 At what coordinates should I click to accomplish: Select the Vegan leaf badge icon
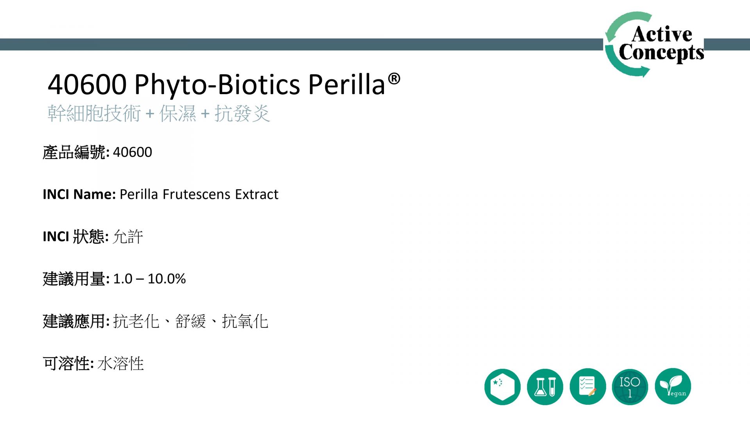(x=673, y=386)
